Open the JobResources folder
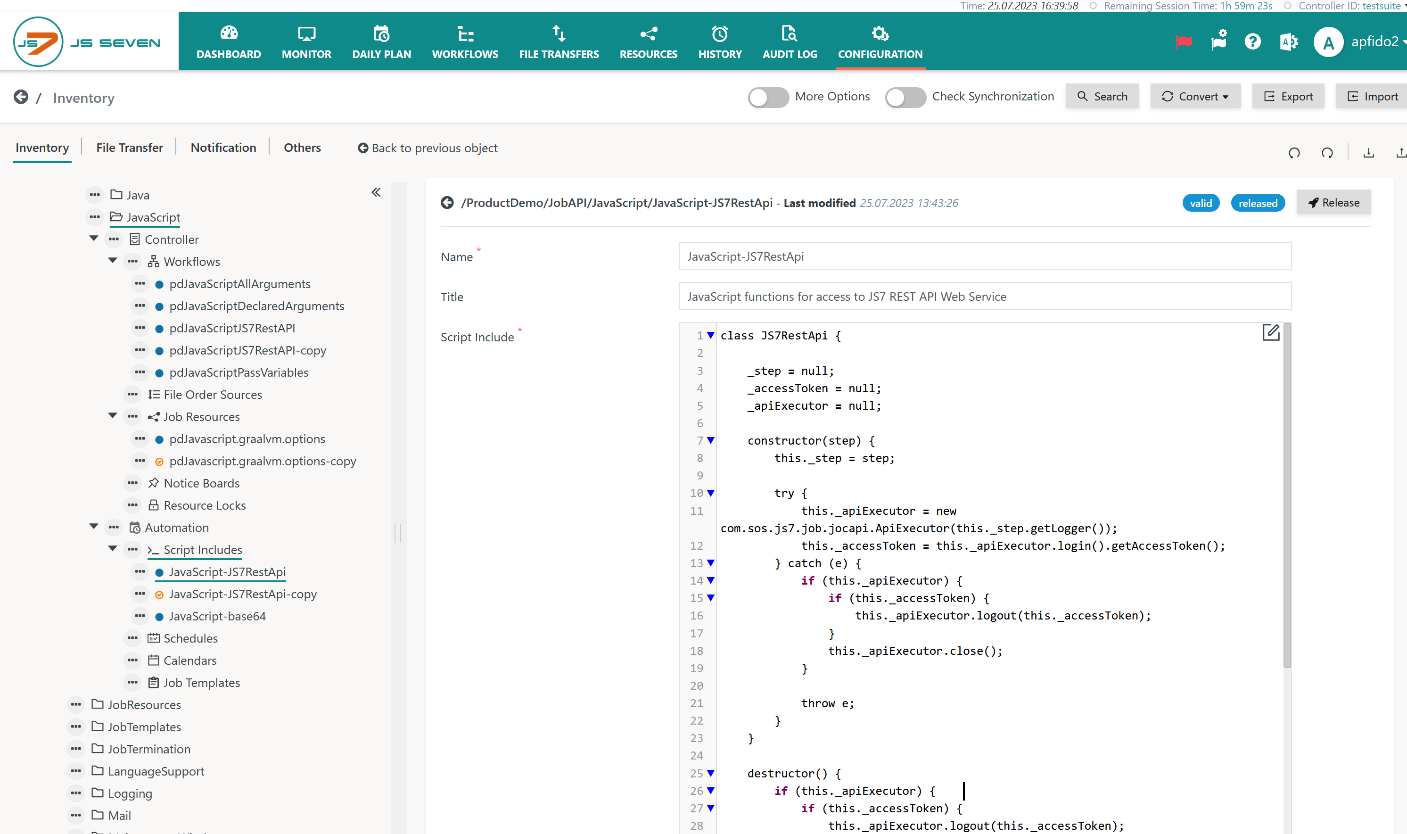The width and height of the screenshot is (1407, 834). pos(144,705)
